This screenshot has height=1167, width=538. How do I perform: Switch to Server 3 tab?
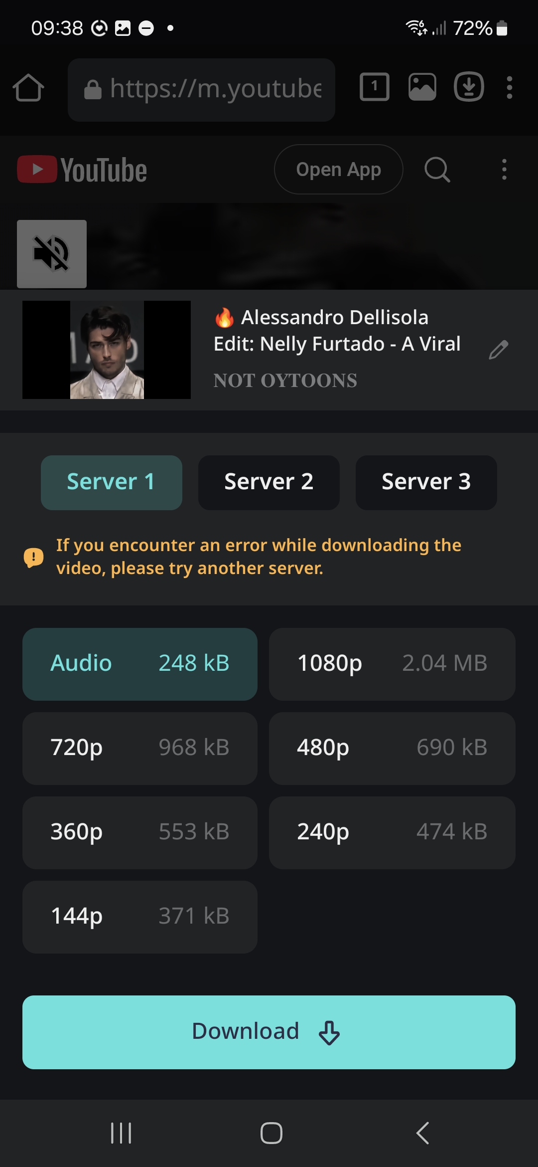[426, 482]
